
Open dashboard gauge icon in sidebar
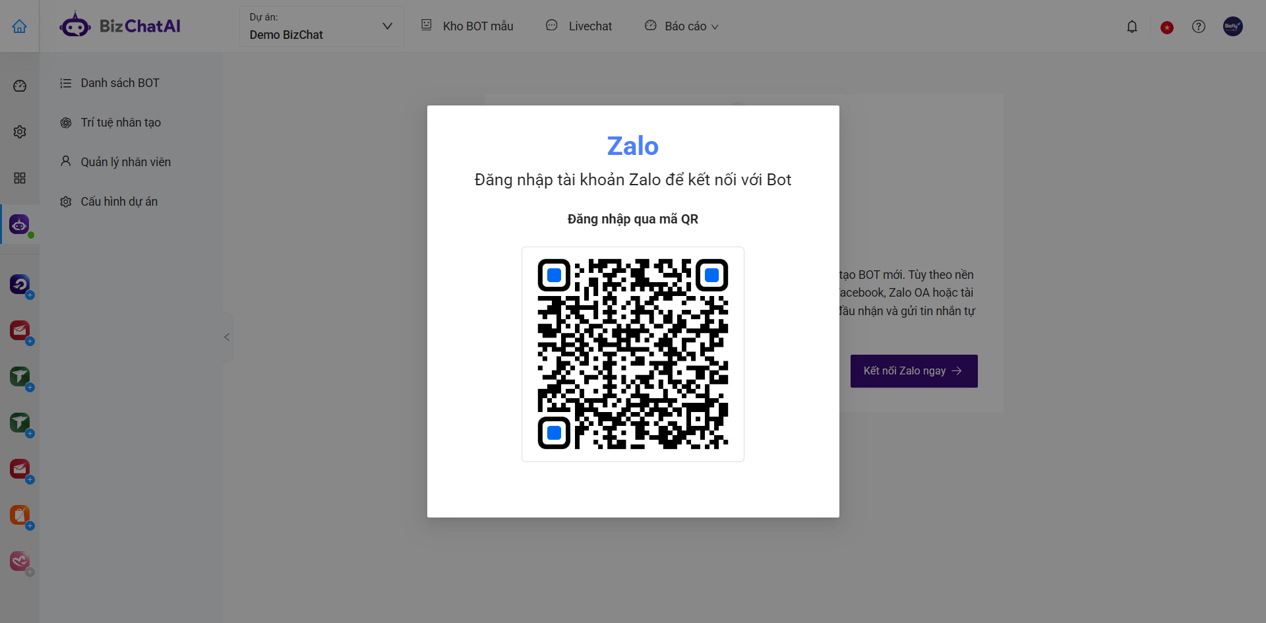coord(20,86)
